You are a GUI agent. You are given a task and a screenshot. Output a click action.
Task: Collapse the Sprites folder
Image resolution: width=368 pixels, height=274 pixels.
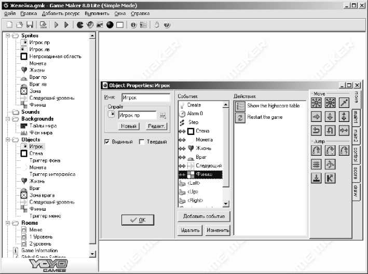pos(8,36)
